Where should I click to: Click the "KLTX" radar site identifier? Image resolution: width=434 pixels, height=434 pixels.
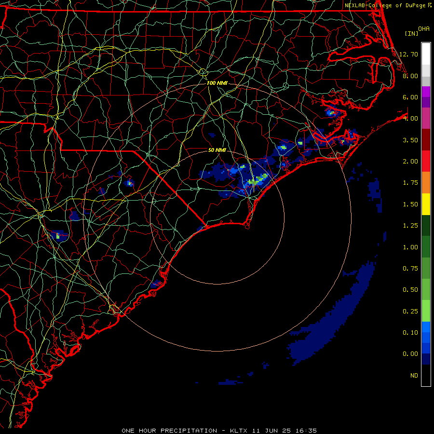pyautogui.click(x=239, y=431)
